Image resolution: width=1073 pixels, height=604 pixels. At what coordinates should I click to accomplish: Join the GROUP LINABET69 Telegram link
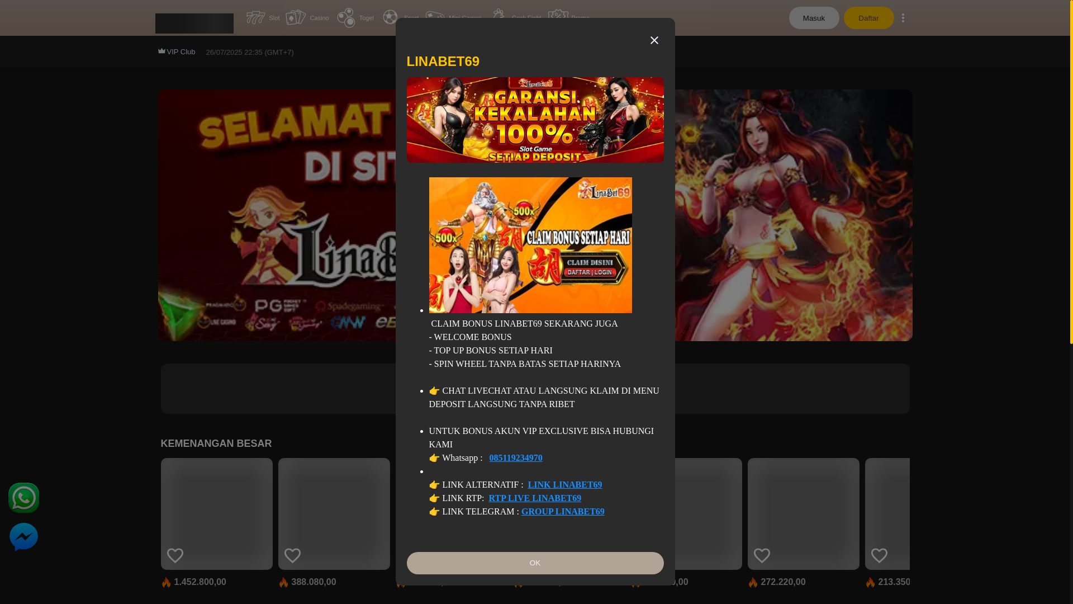[x=563, y=511]
